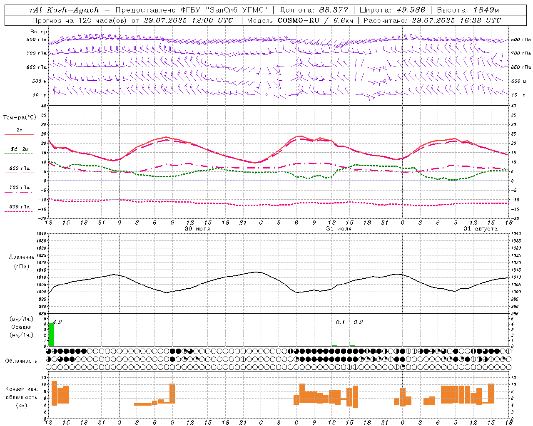Click the date label 31 июля
Screen dimensions: 533x426
(x=339, y=229)
